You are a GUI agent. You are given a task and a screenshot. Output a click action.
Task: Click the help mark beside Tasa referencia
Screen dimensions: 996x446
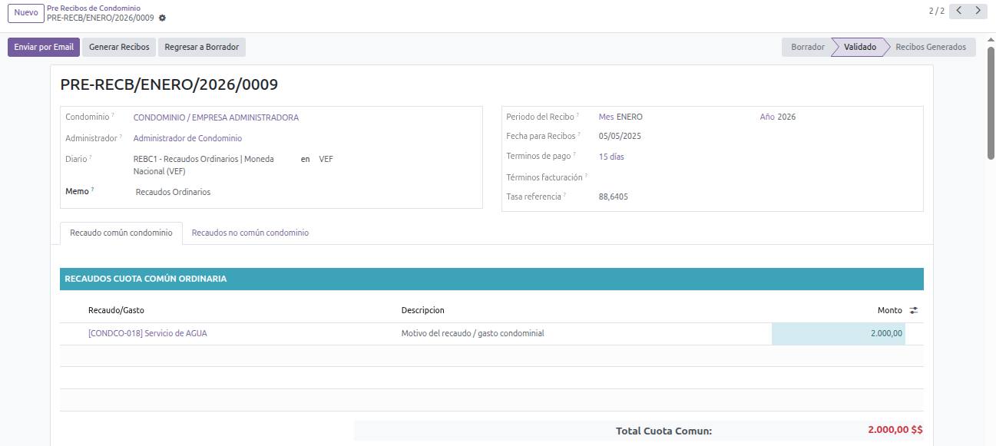pyautogui.click(x=564, y=195)
